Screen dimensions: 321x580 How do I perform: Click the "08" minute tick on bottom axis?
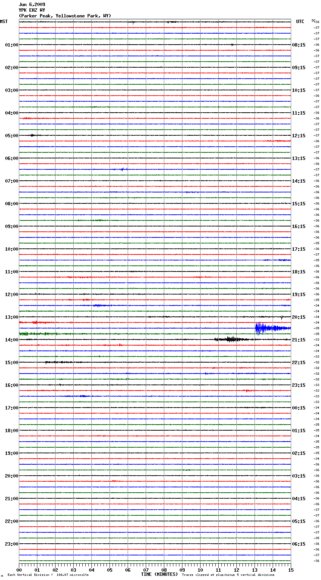click(164, 570)
